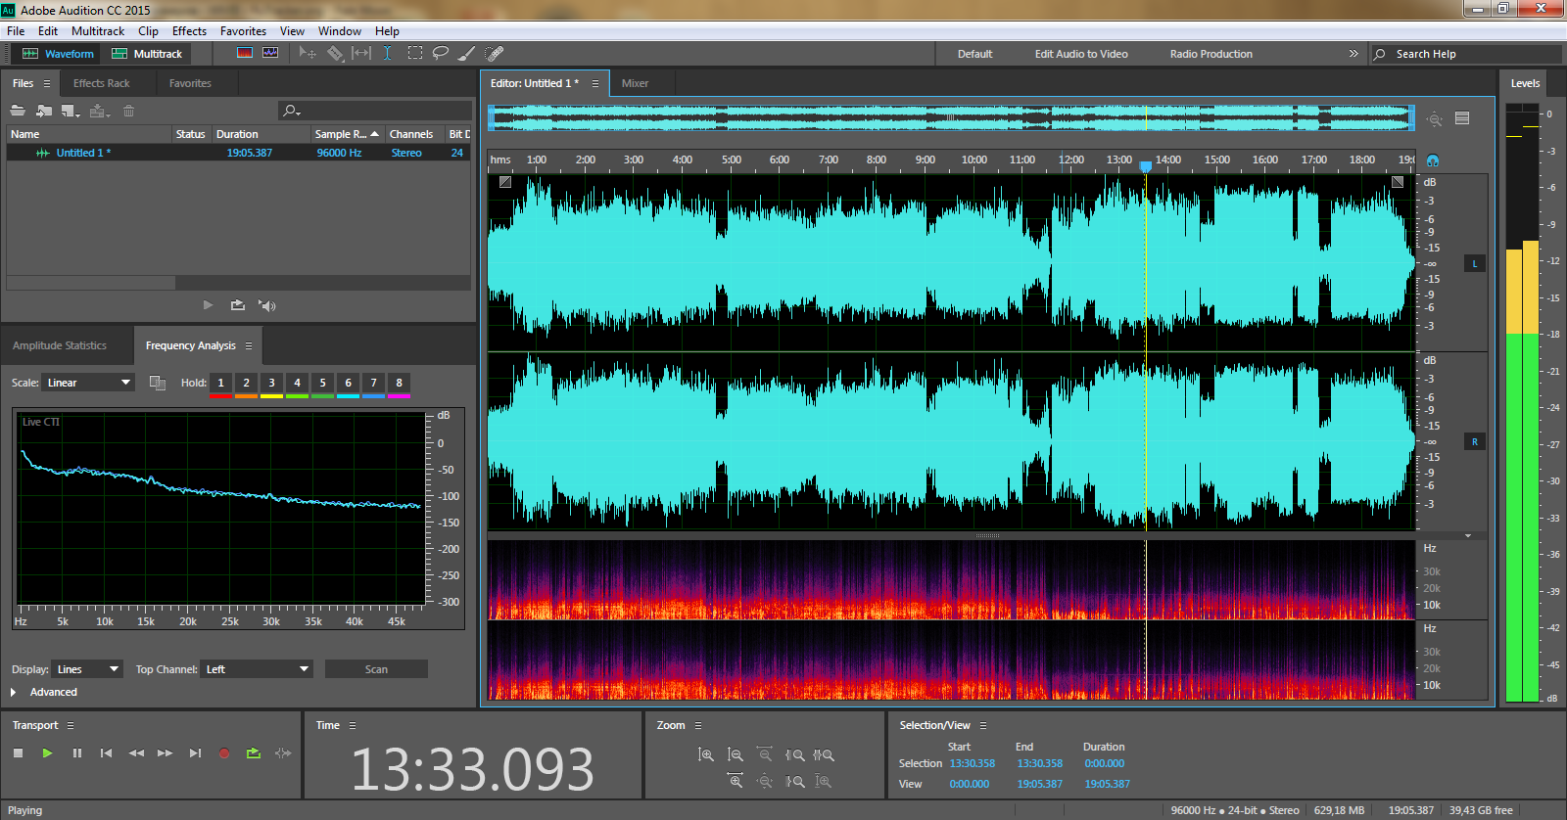Screen dimensions: 1567x820
Task: Open the Transport panel menu
Action: pyautogui.click(x=71, y=725)
